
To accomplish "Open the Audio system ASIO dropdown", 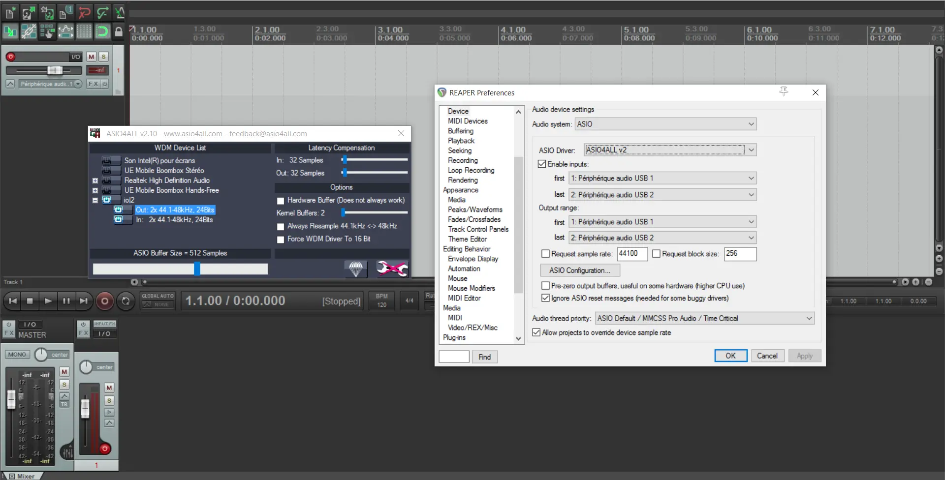I will pyautogui.click(x=665, y=124).
